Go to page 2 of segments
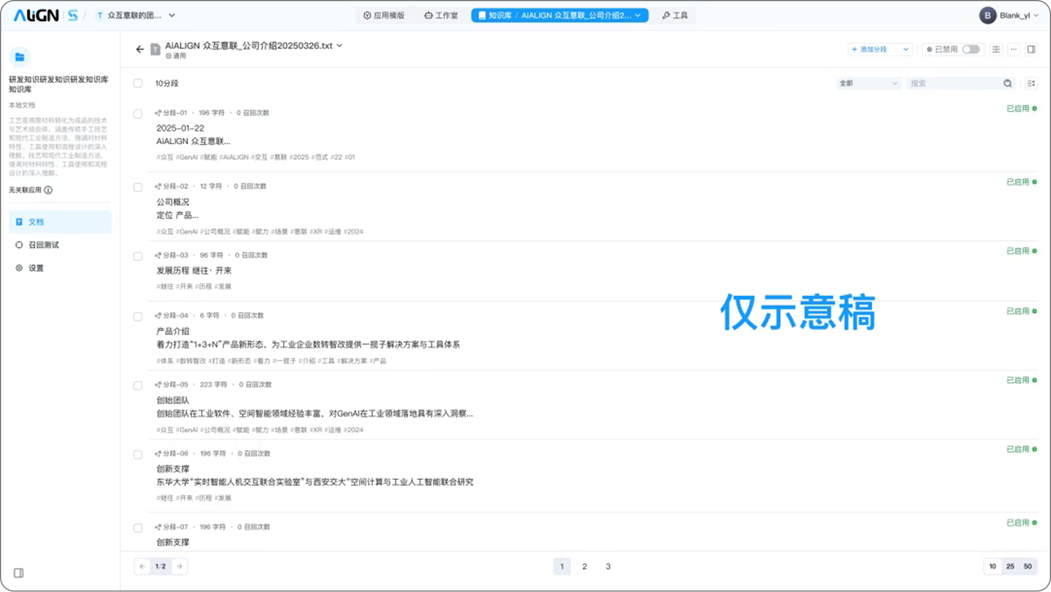This screenshot has height=592, width=1051. point(584,566)
